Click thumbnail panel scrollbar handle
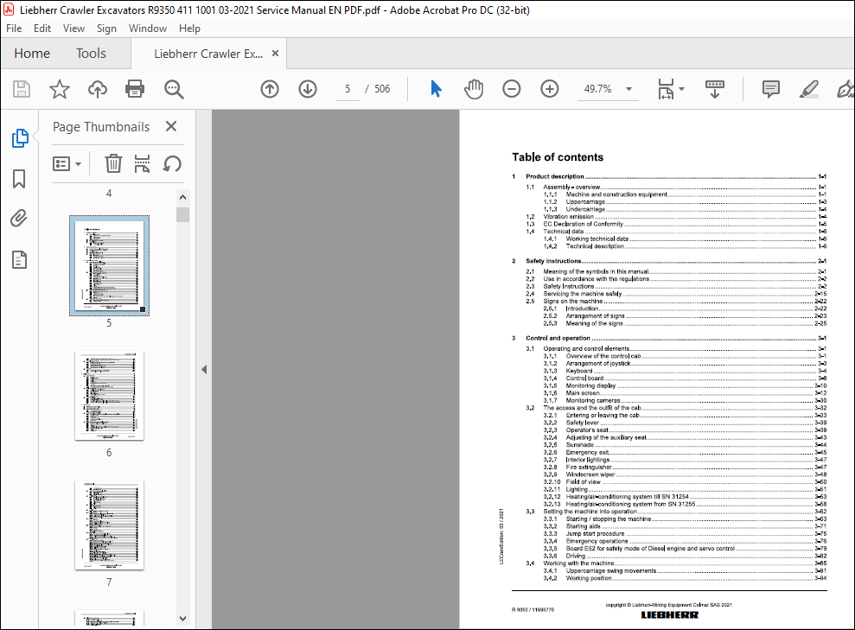855x630 pixels. pyautogui.click(x=182, y=214)
